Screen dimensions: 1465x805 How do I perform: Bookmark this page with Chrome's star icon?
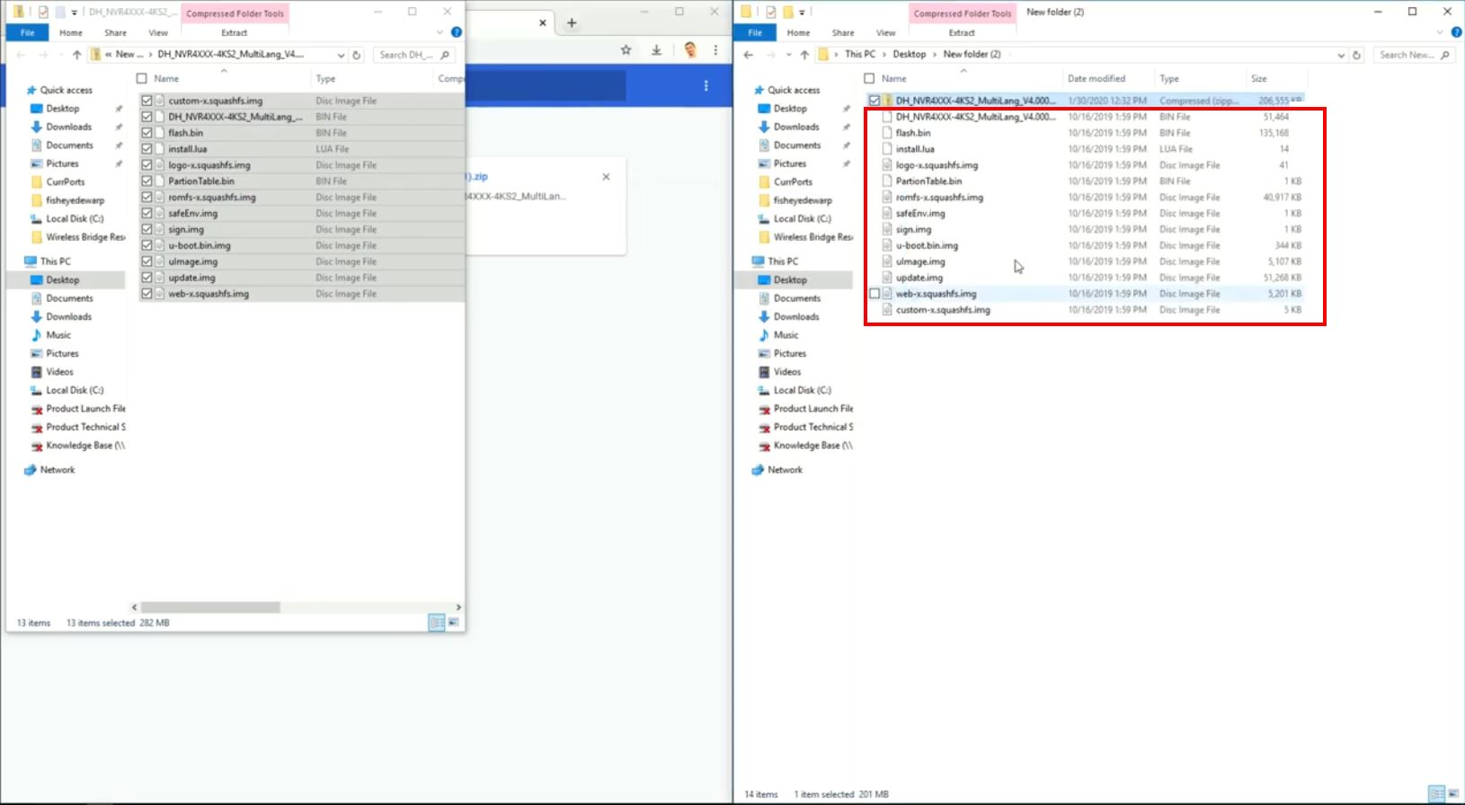[626, 50]
